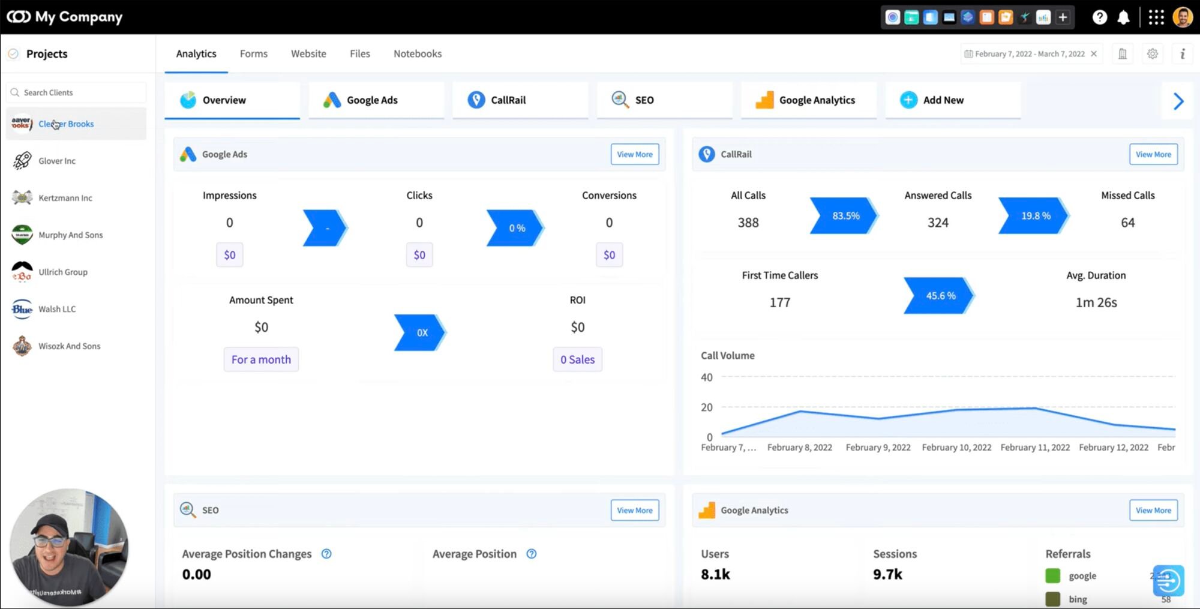1200x609 pixels.
Task: Click help icon beside Average Position Changes
Action: click(326, 554)
